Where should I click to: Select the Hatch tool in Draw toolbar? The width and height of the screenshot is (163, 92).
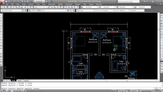tap(1, 54)
